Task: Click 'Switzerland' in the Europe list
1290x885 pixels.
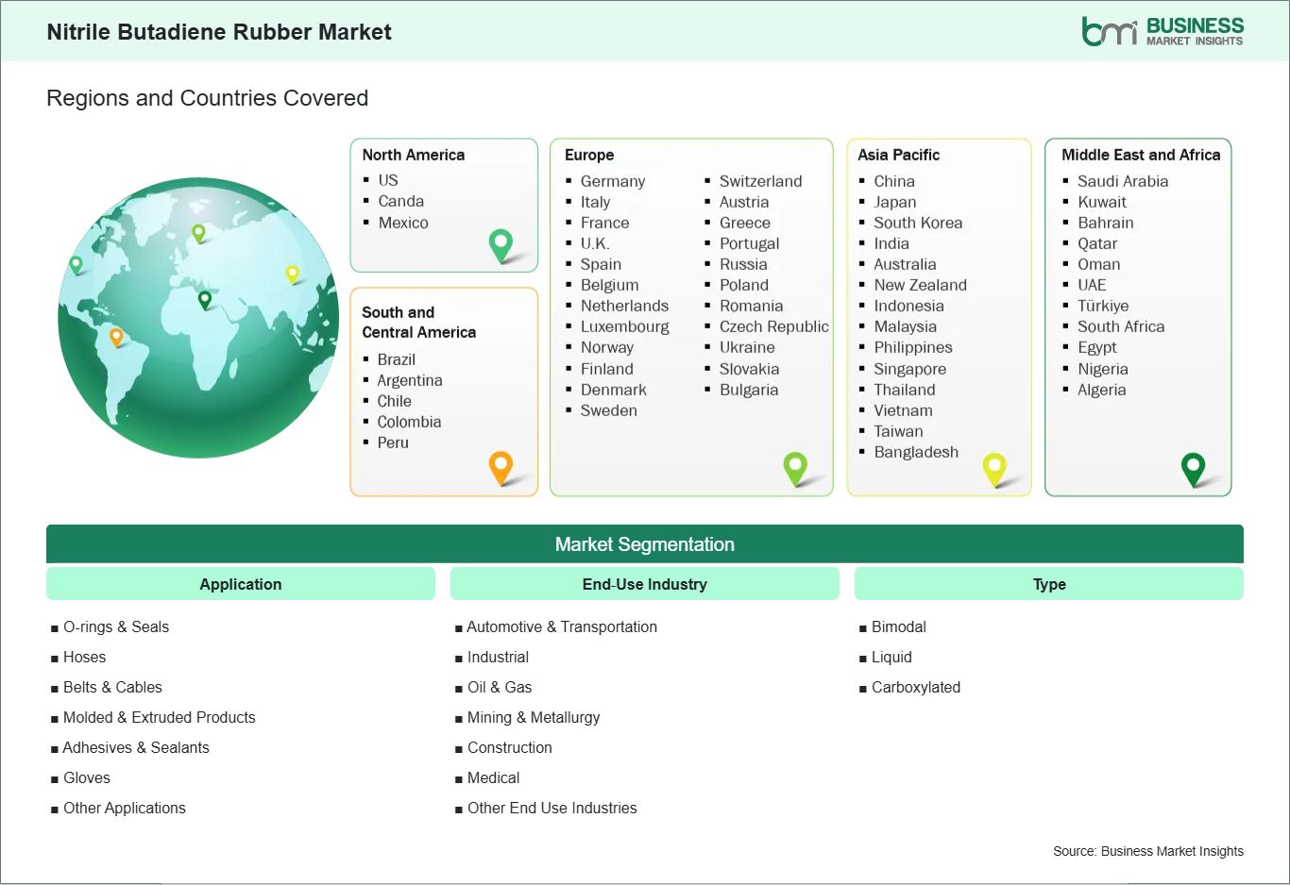Action: 761,181
